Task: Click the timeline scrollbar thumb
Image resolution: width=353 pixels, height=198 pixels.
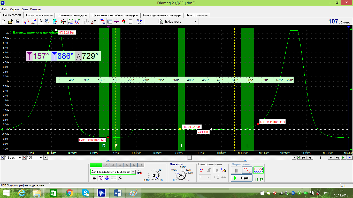Action: tap(189, 158)
